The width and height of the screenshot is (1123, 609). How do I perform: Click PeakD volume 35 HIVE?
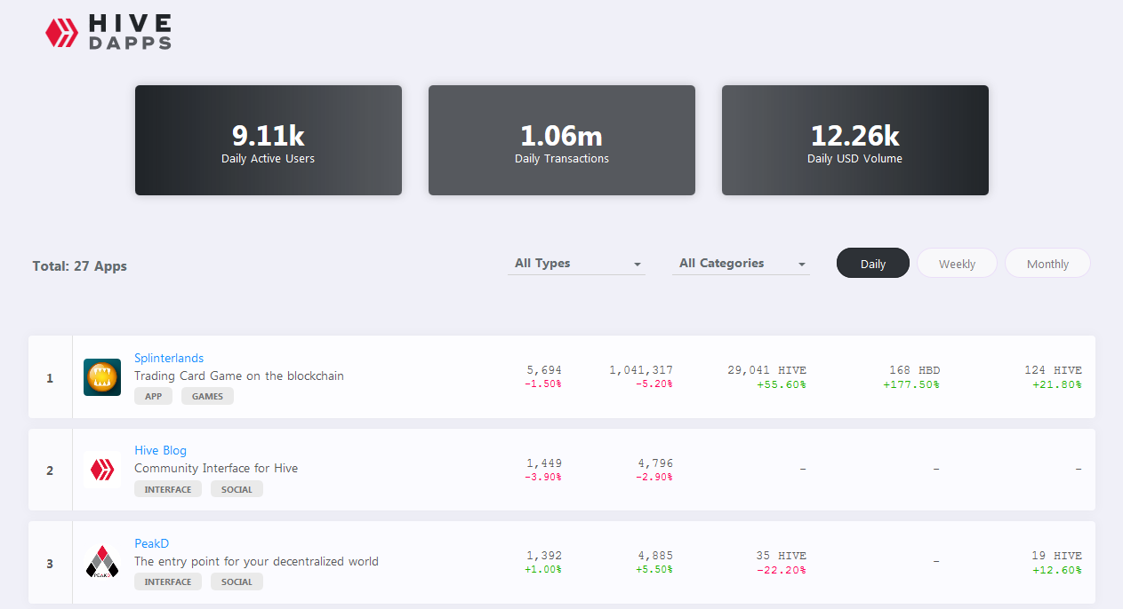782,556
